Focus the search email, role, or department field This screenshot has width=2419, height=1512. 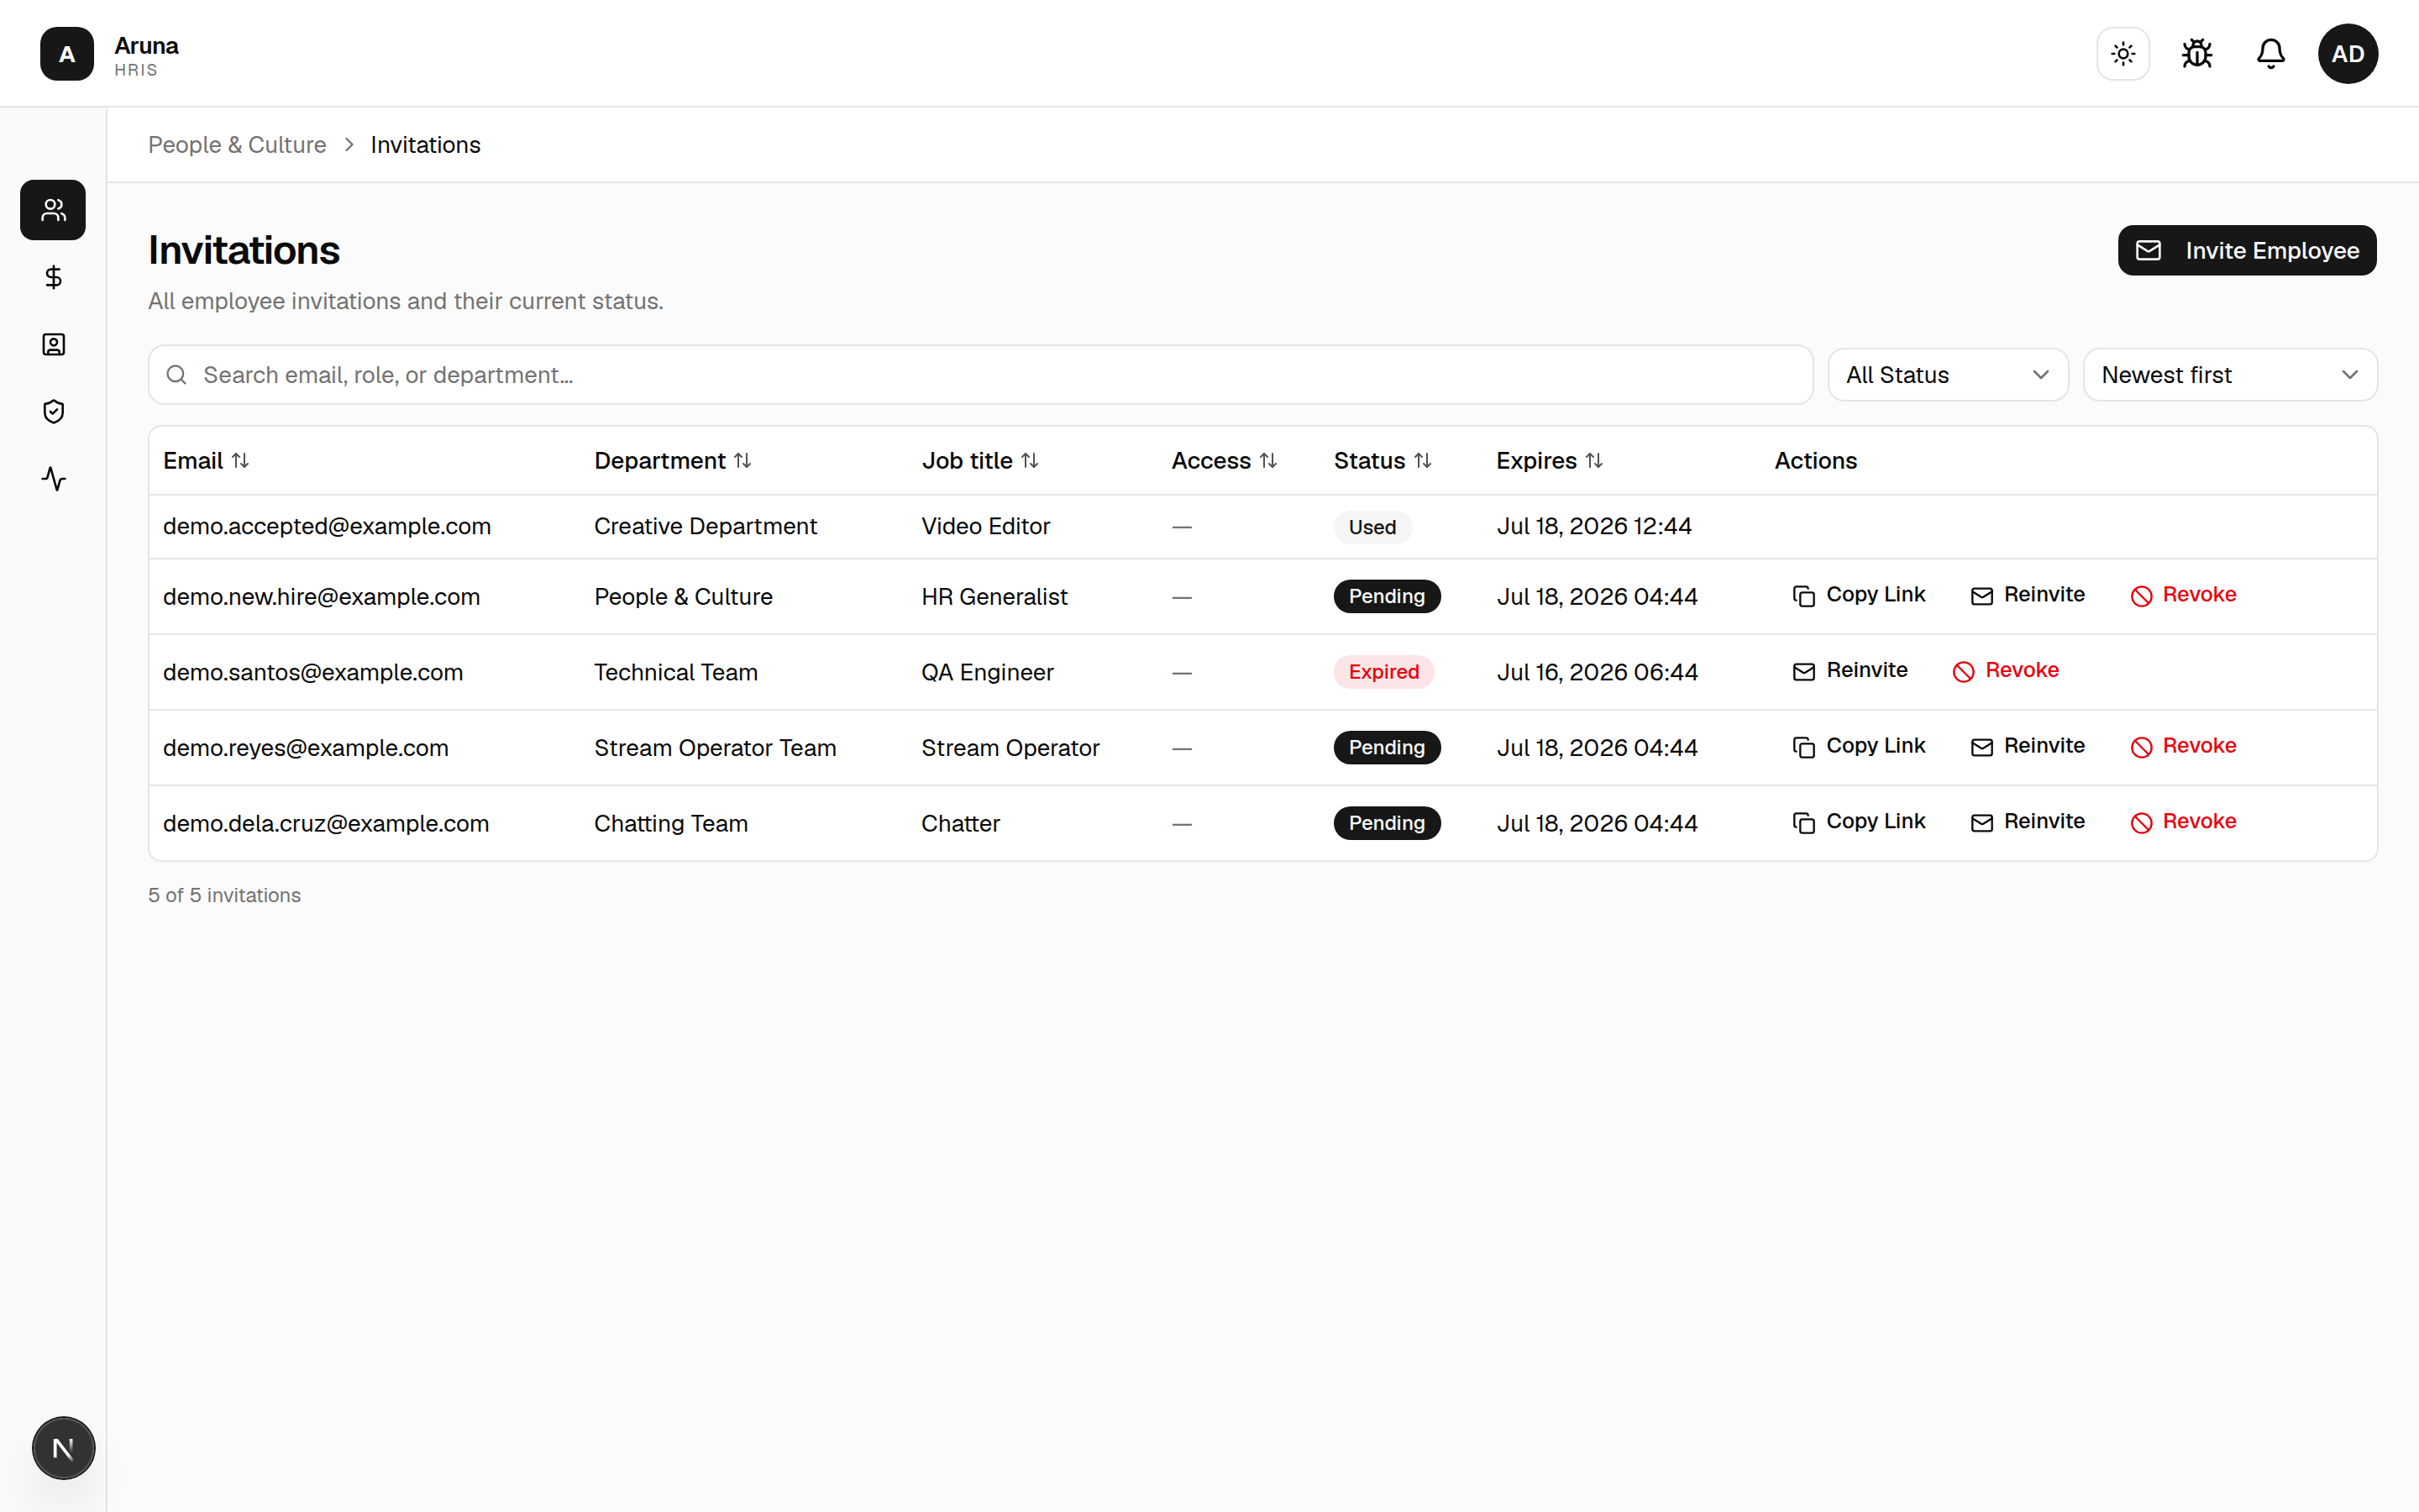coord(980,375)
